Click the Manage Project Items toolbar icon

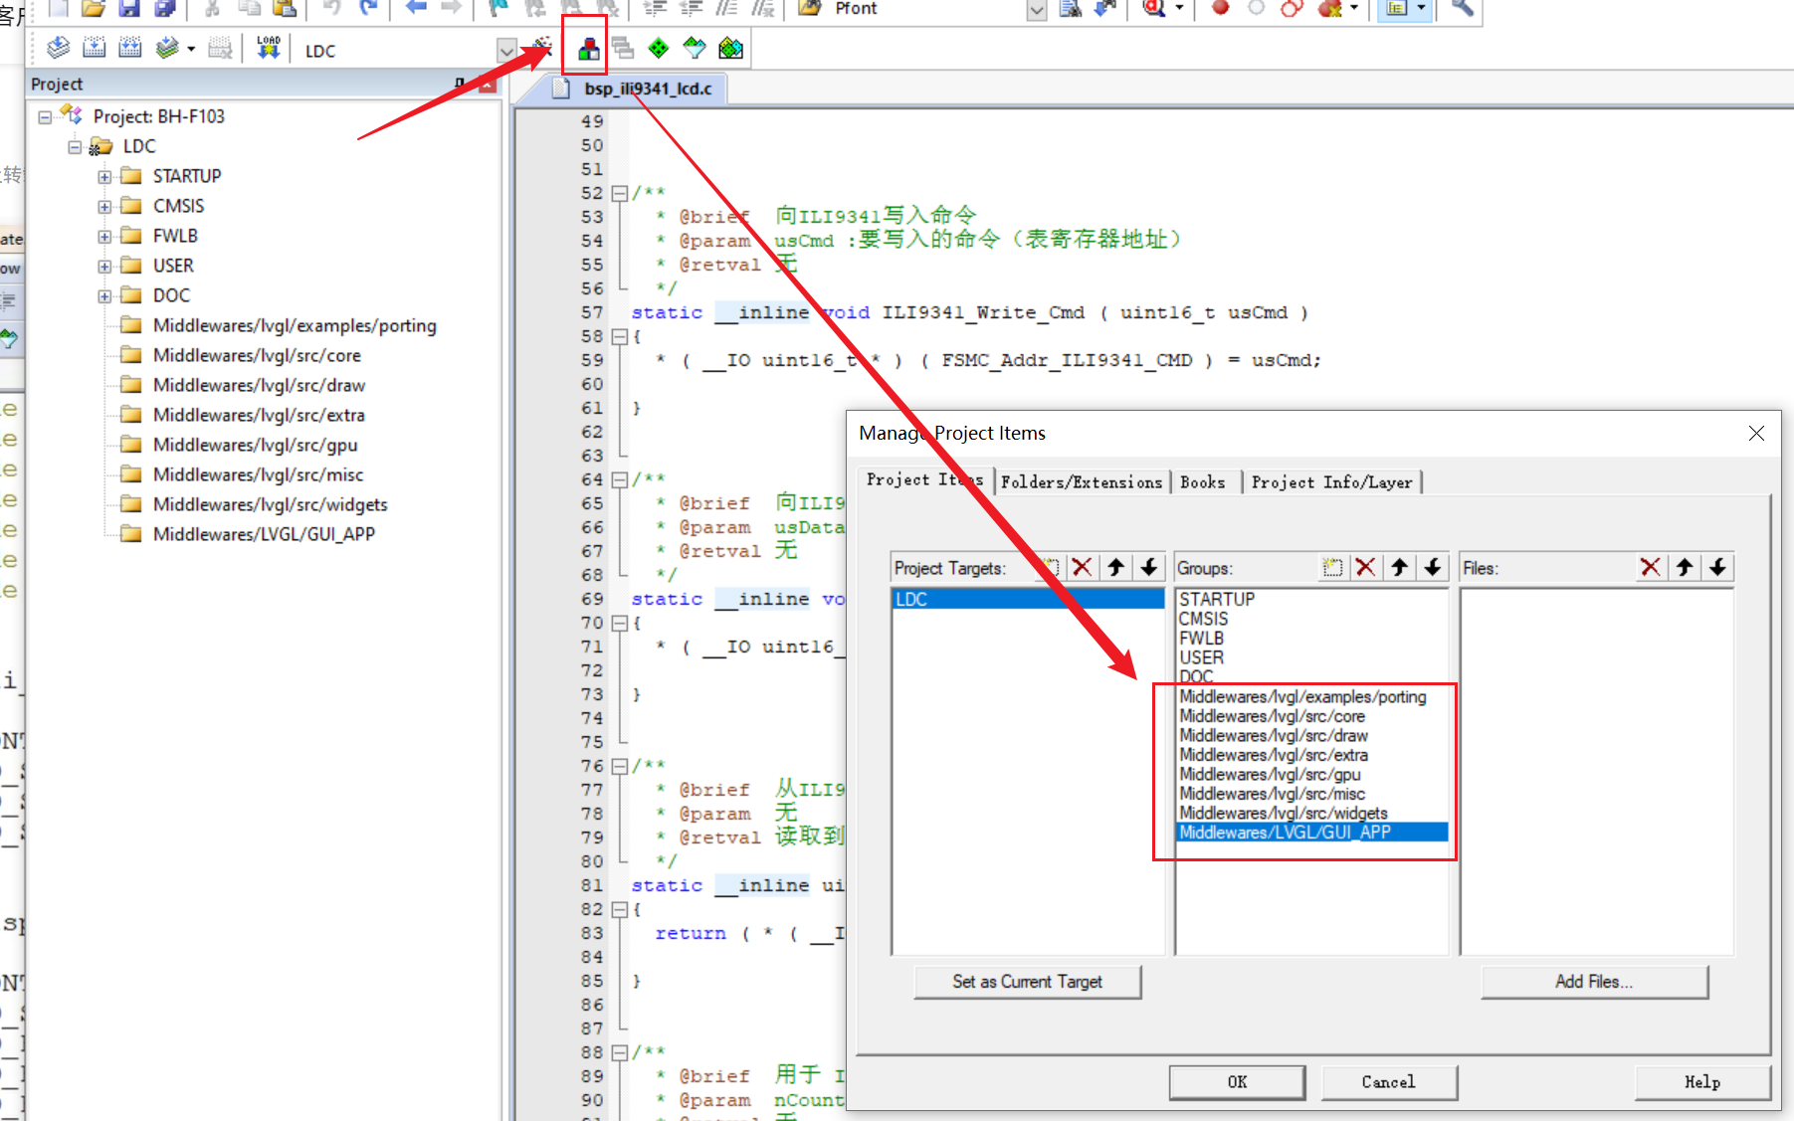(x=588, y=49)
